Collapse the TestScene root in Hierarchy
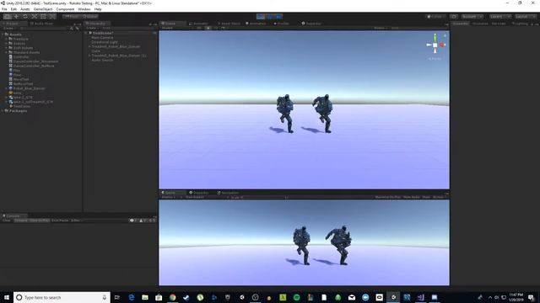540x303 pixels. [86, 34]
